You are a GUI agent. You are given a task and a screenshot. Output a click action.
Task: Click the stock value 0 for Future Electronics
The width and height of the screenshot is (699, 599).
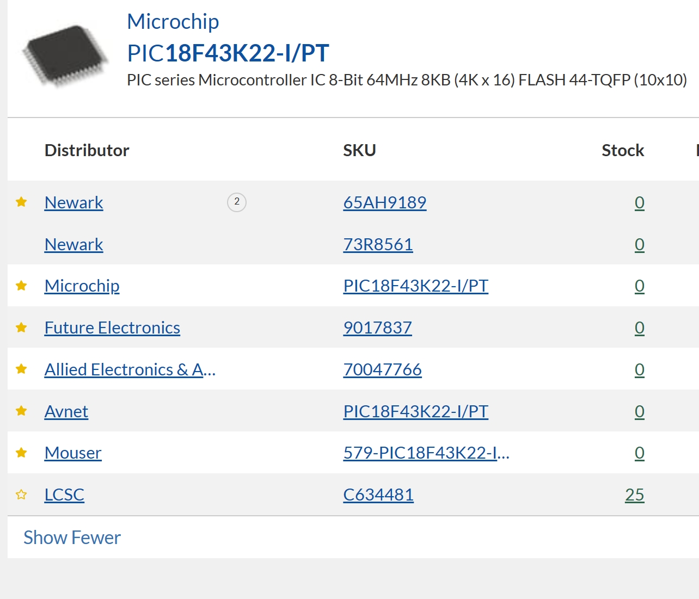tap(640, 328)
